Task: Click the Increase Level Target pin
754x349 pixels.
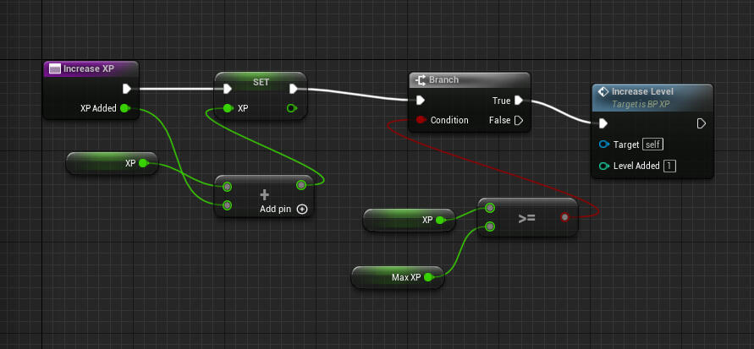Action: click(604, 145)
